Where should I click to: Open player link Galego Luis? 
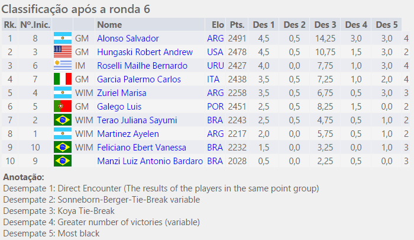click(x=119, y=106)
